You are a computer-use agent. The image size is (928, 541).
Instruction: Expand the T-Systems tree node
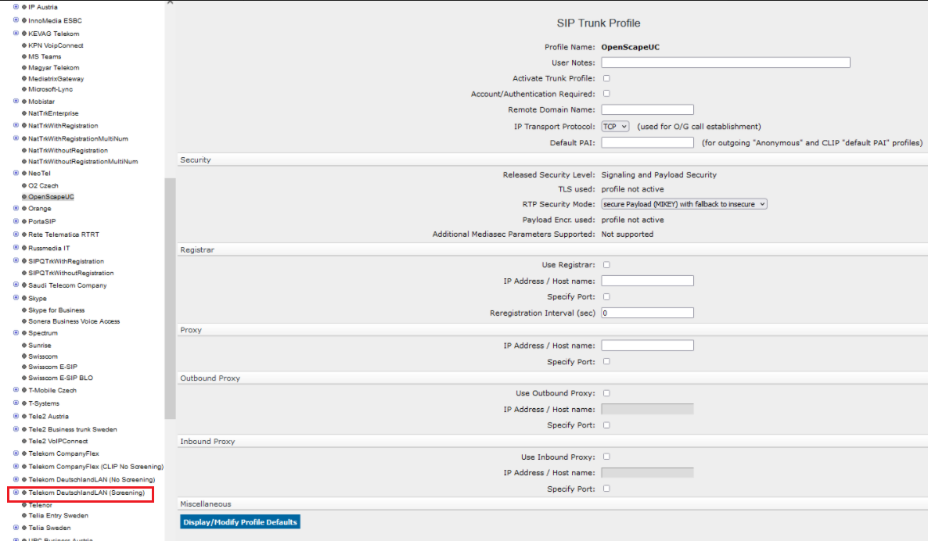point(16,403)
